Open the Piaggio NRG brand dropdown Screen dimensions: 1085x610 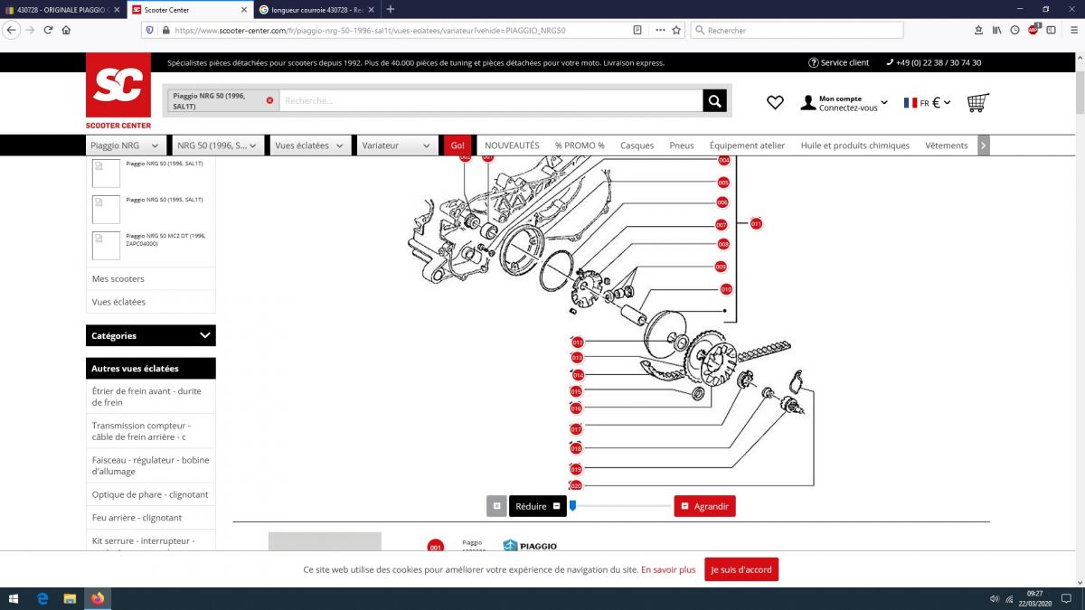coord(126,145)
